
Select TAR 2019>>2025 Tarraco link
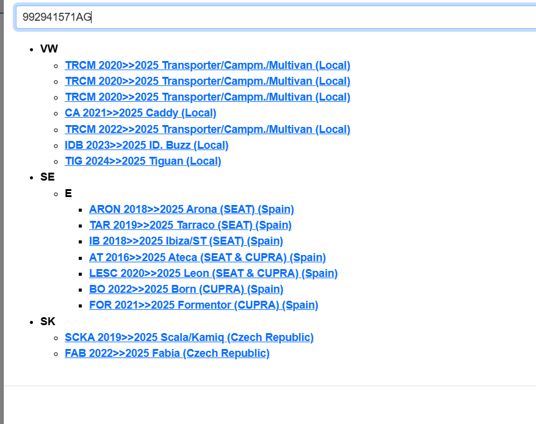(190, 225)
